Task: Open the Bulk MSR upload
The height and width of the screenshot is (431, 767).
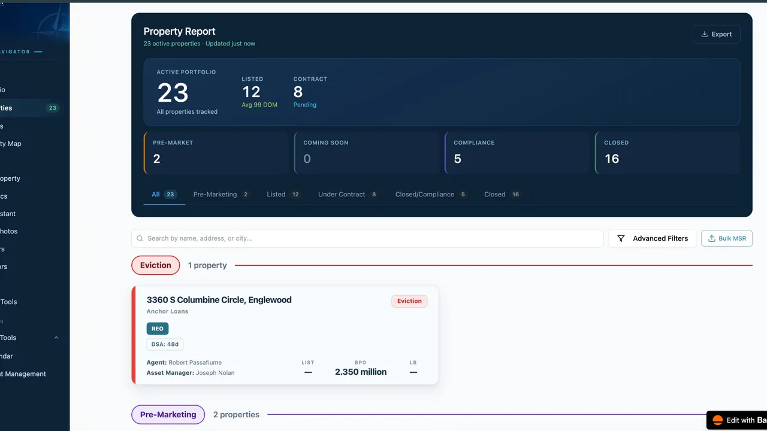Action: [727, 238]
